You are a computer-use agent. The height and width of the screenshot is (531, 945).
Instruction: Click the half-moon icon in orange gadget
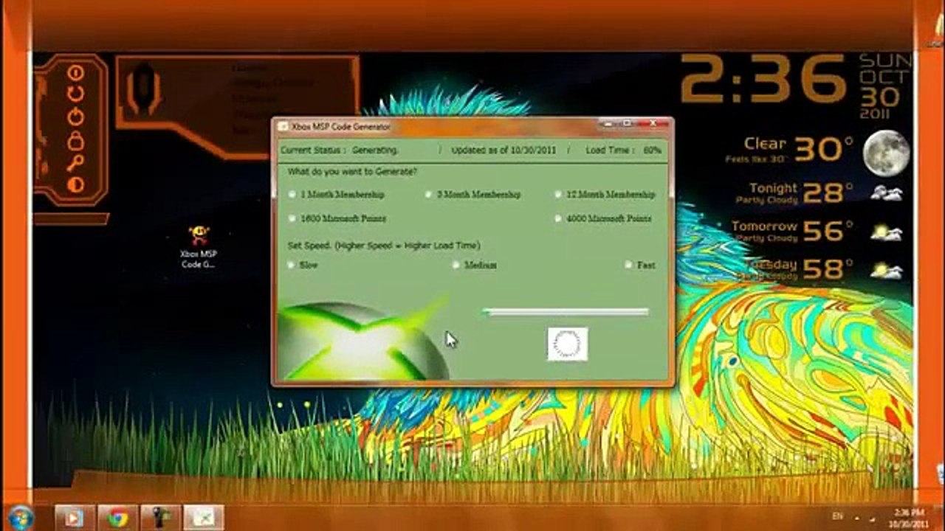tap(75, 184)
